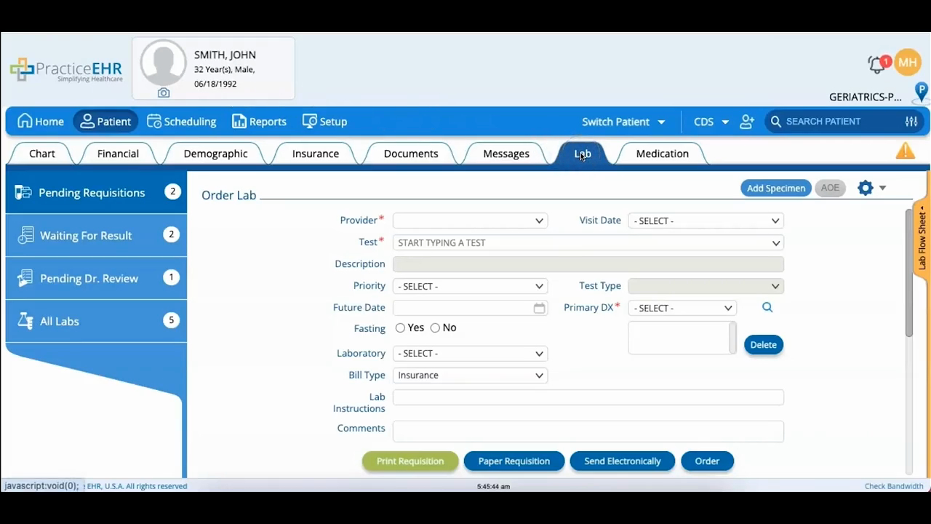Switch to the Financial tab
This screenshot has width=931, height=524.
pyautogui.click(x=118, y=154)
